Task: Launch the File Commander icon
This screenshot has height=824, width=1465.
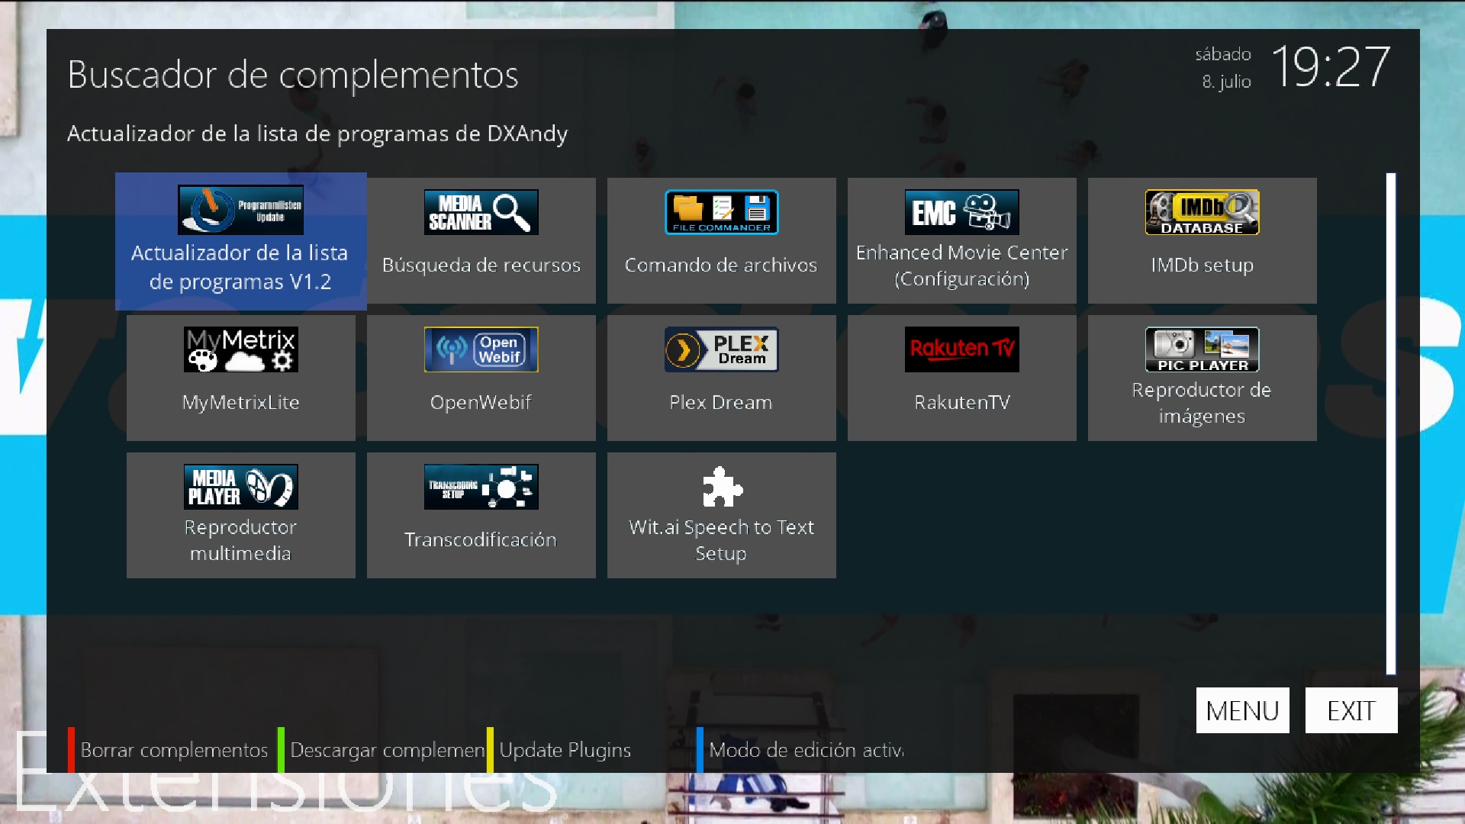Action: (721, 212)
